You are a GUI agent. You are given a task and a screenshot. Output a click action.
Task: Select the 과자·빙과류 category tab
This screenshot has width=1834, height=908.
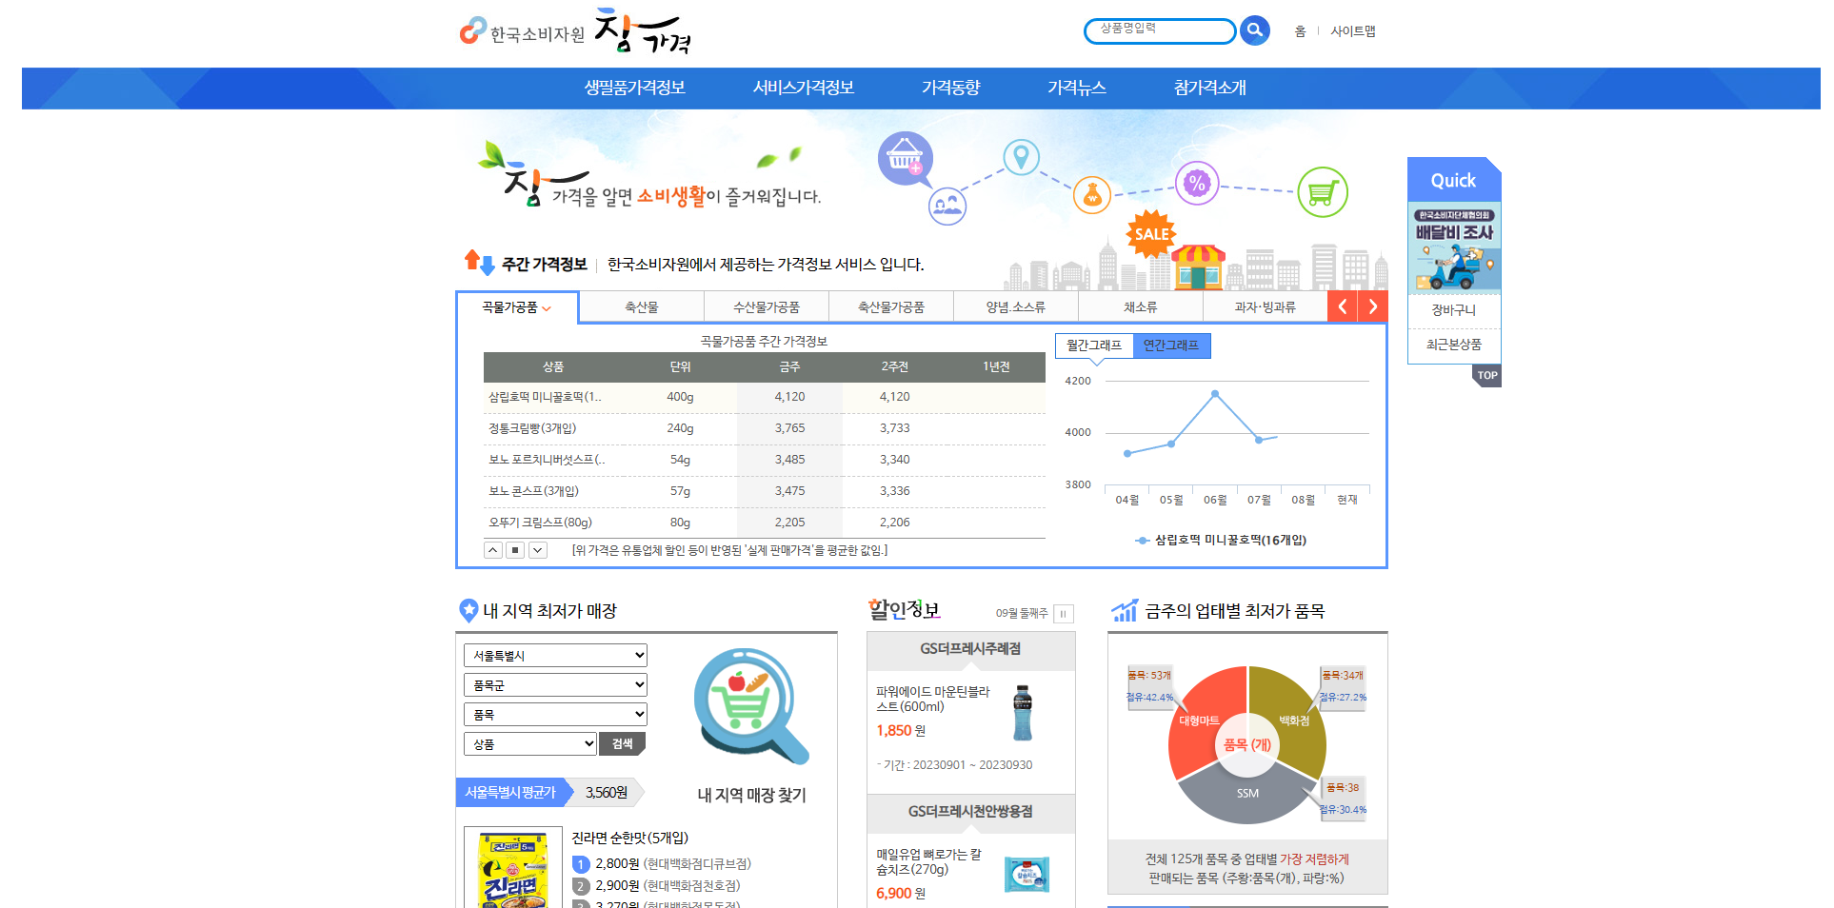(x=1266, y=307)
